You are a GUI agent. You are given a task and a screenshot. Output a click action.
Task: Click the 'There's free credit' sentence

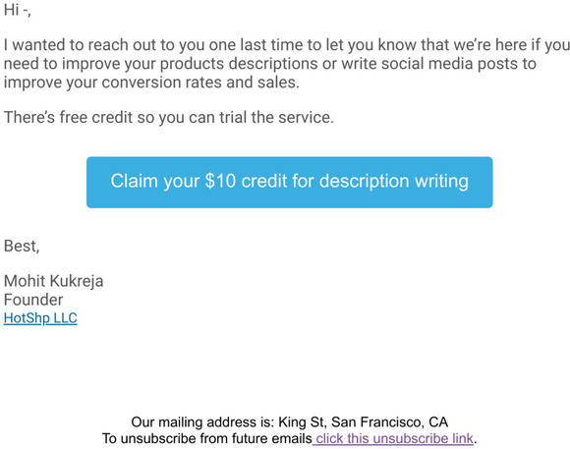[x=169, y=118]
